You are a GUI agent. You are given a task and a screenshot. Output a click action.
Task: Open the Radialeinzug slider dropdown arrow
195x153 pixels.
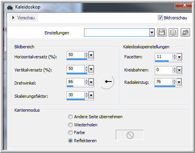point(179,82)
